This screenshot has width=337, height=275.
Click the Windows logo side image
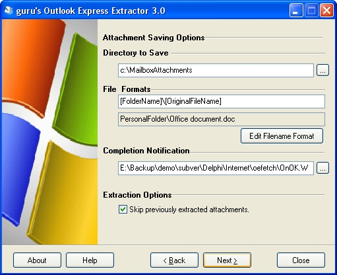click(x=49, y=132)
